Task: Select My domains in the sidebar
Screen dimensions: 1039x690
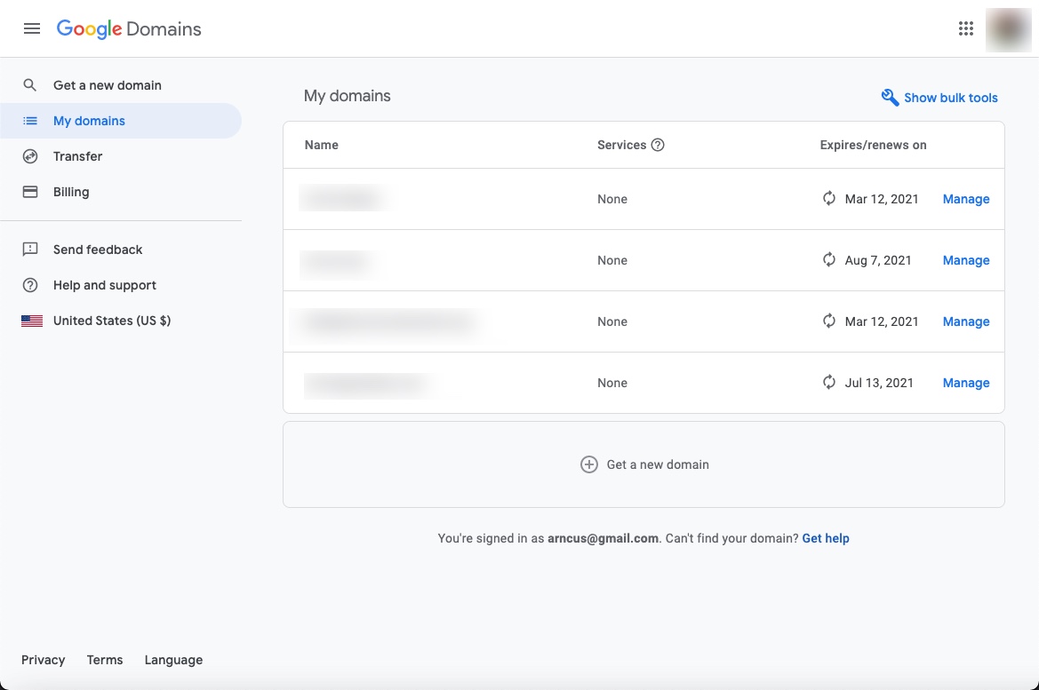Action: tap(89, 121)
